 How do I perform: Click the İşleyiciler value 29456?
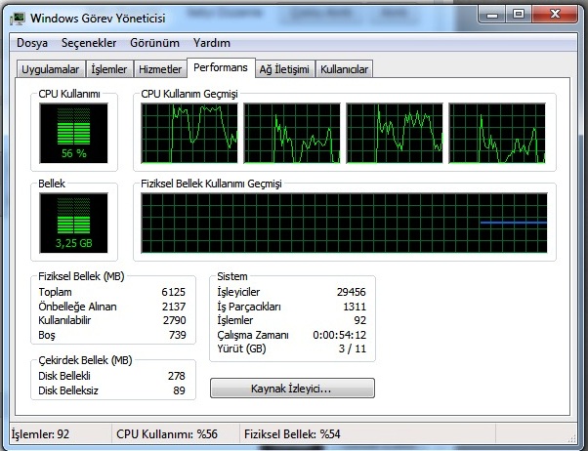click(351, 292)
